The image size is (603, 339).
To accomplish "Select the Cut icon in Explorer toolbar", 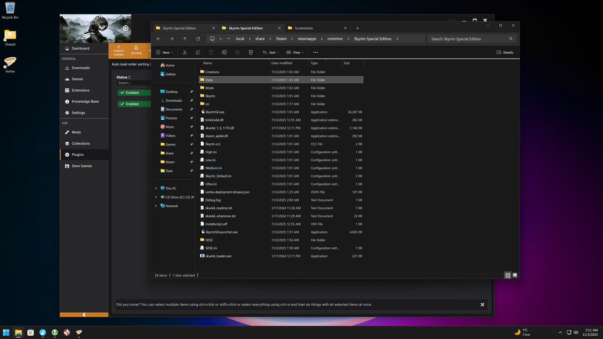I will tap(185, 52).
